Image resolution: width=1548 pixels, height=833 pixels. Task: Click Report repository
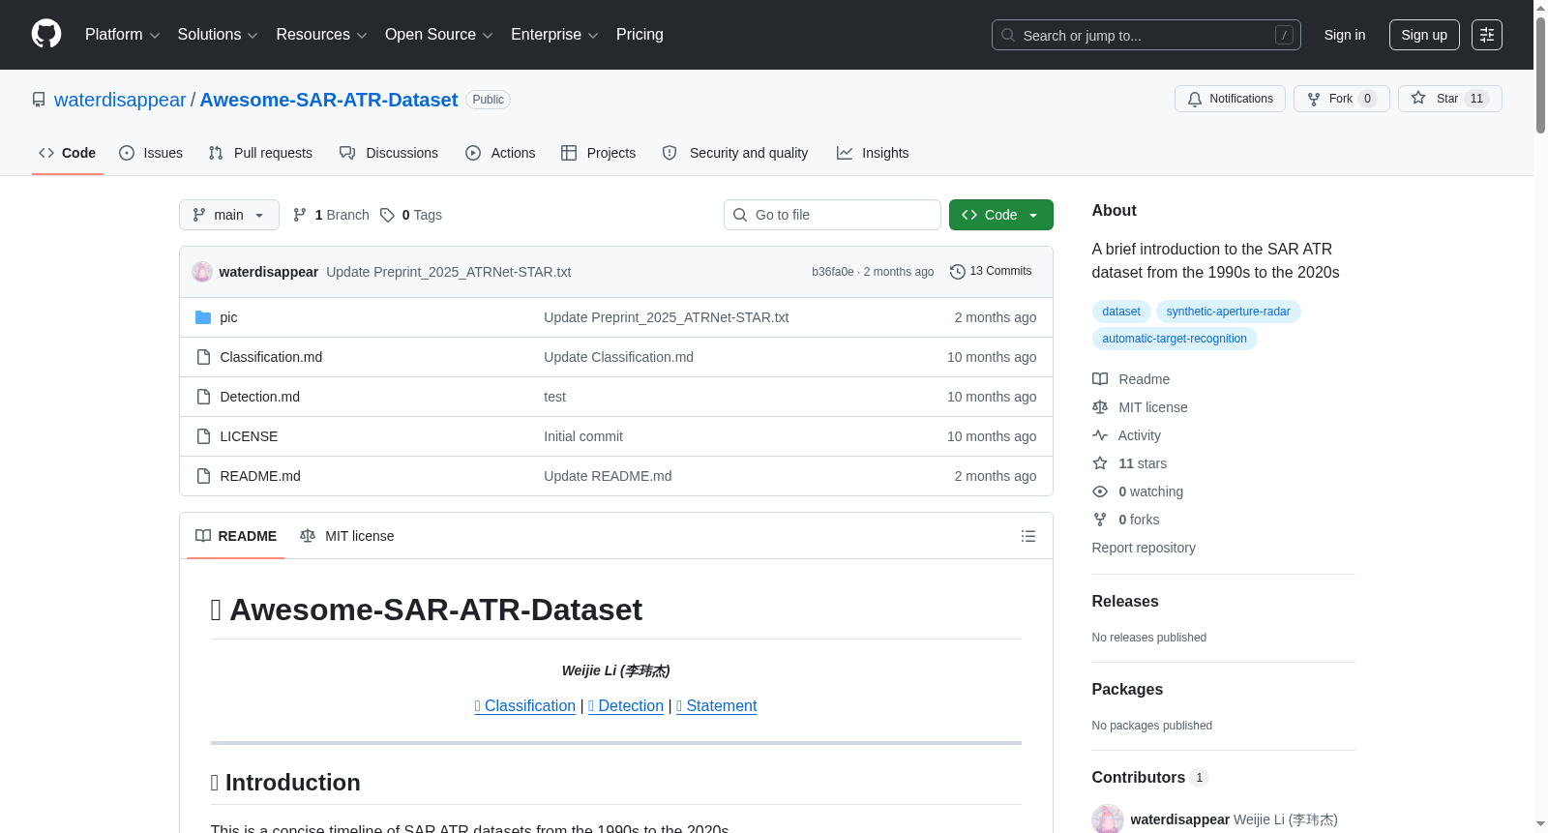1144,548
